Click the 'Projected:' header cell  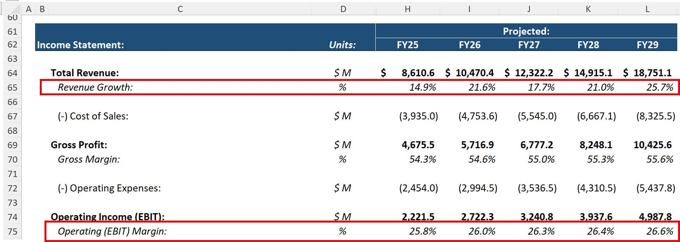526,31
